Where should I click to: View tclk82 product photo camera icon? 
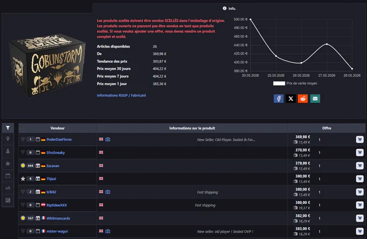pyautogui.click(x=107, y=192)
